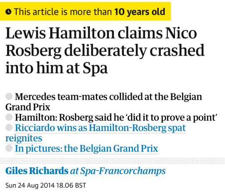Click the grey bullet before 'Mercedes team-mates collided'
225x192 pixels.
[x=9, y=96]
